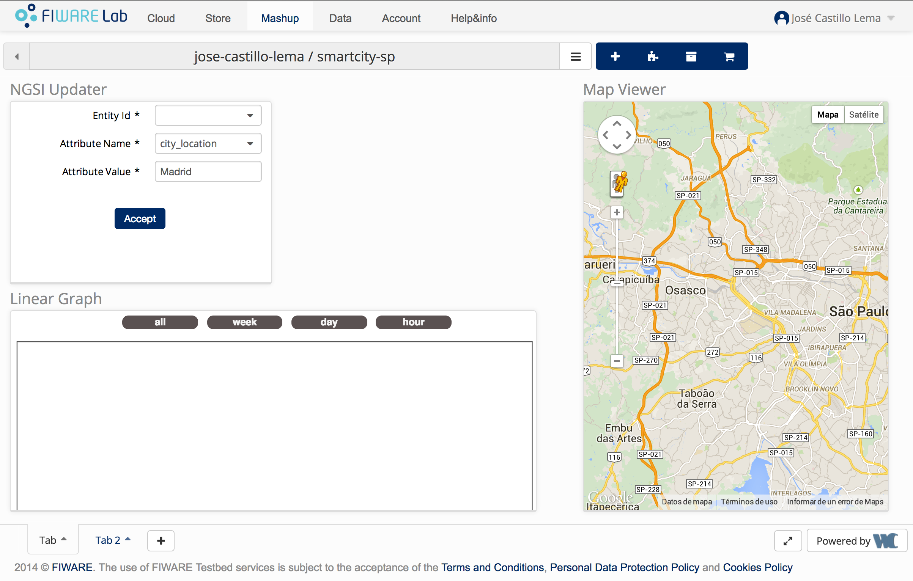
Task: Open the puzzle-piece wiring icon
Action: click(653, 57)
